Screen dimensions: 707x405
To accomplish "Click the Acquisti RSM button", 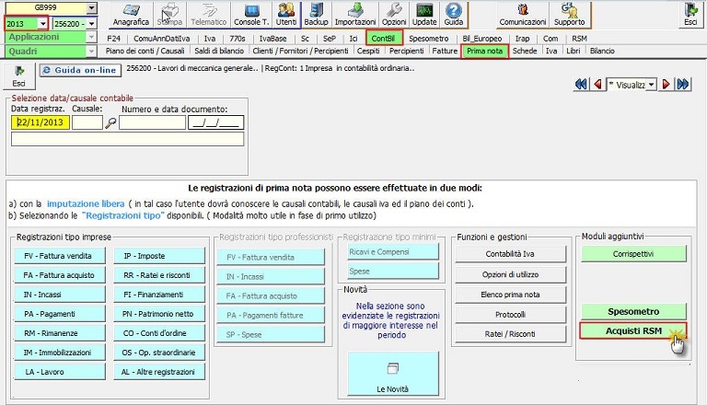I will pos(633,331).
